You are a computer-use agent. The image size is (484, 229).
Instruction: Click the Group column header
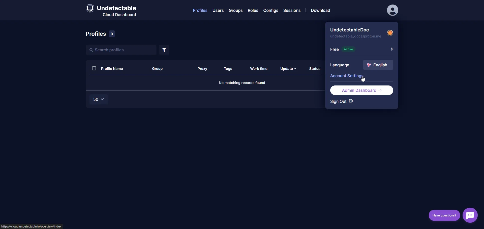click(157, 69)
